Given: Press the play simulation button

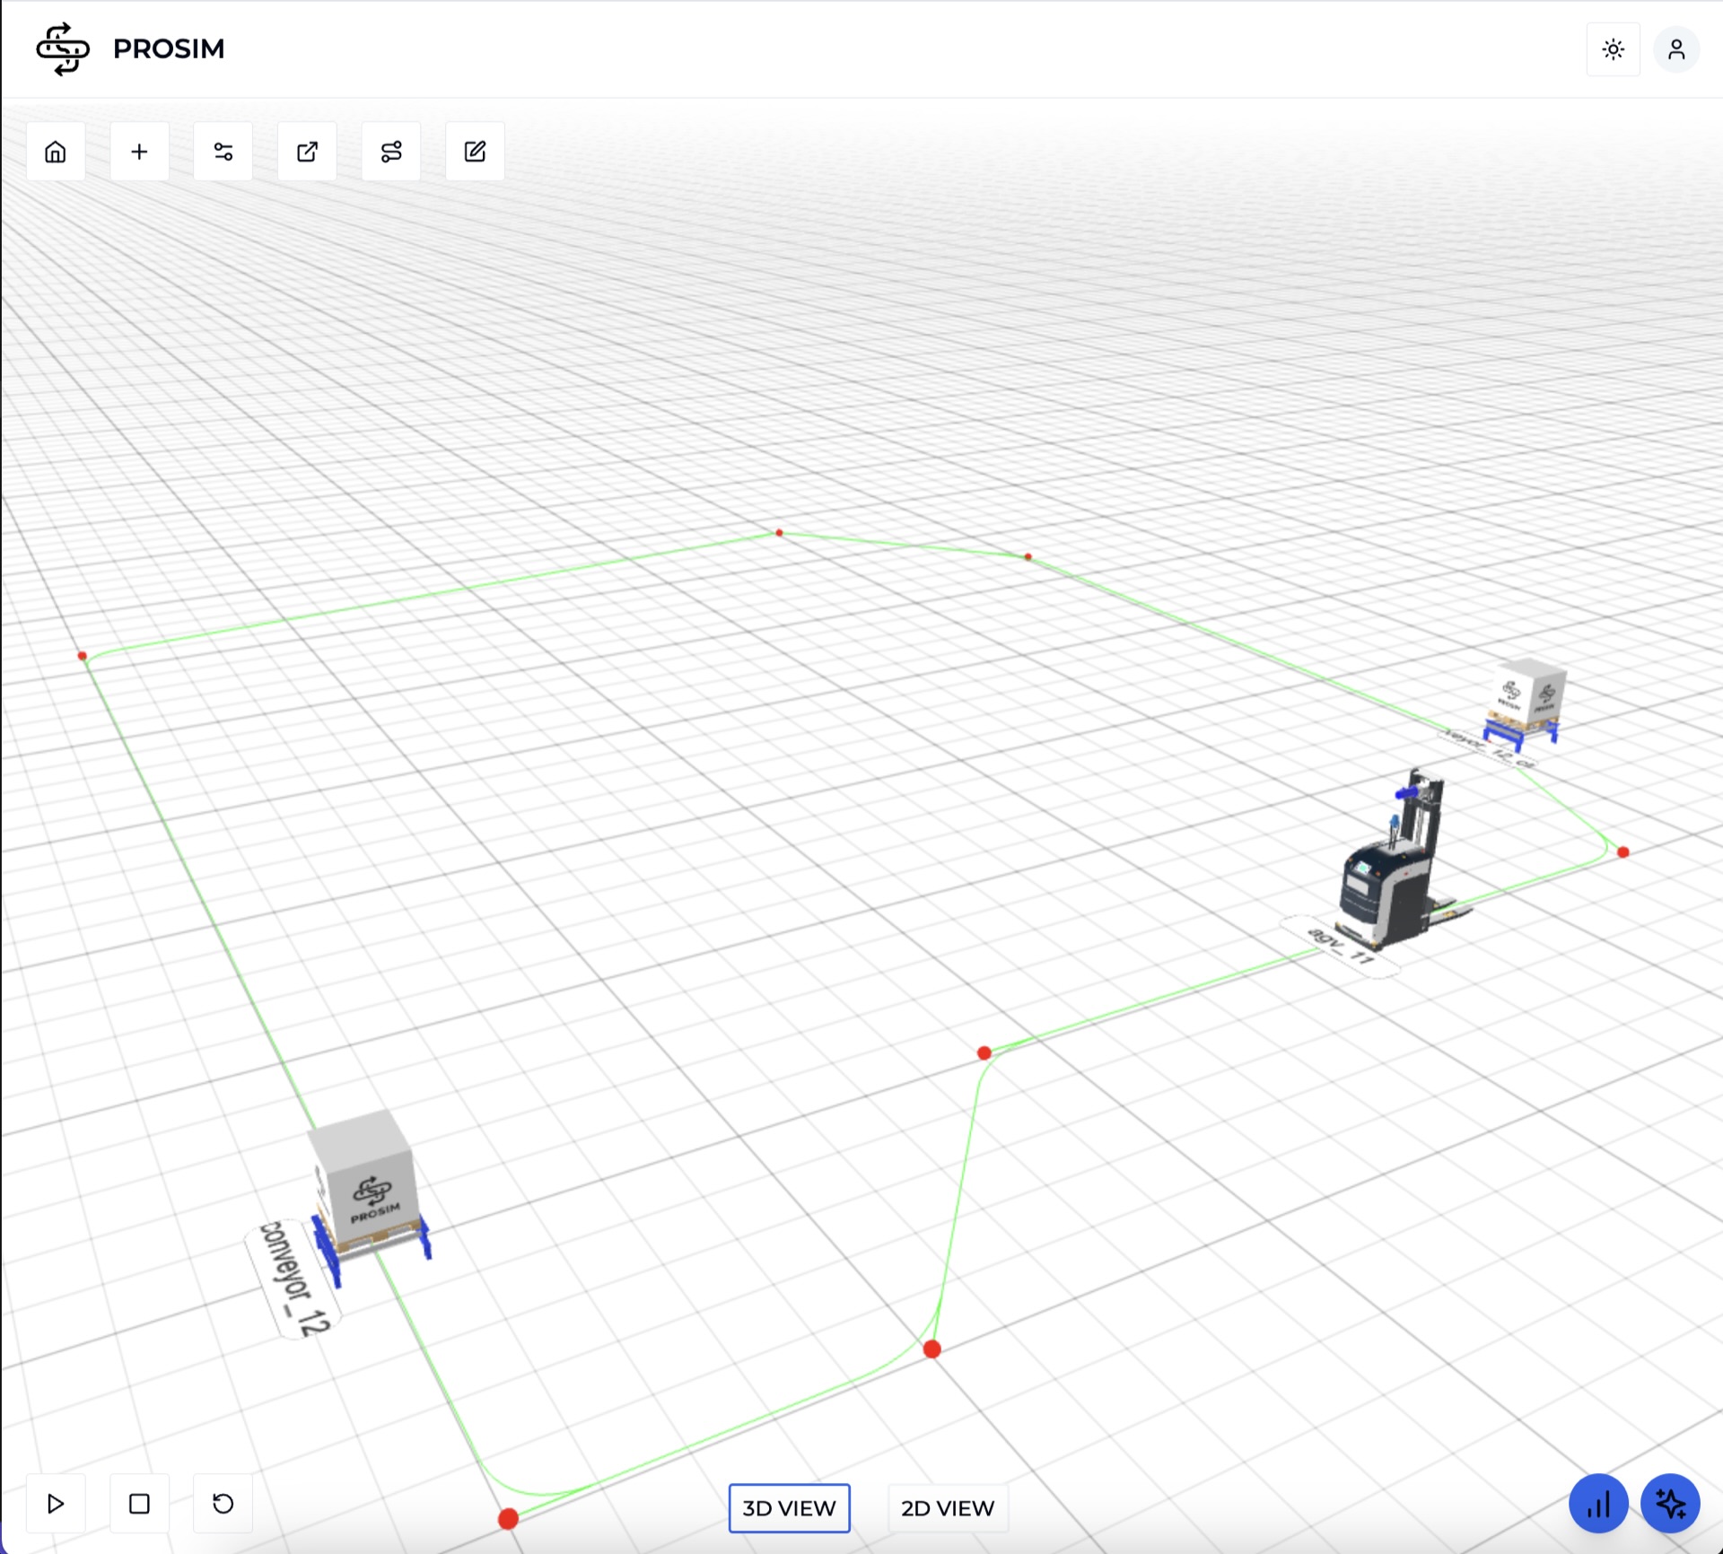Looking at the screenshot, I should tap(56, 1501).
